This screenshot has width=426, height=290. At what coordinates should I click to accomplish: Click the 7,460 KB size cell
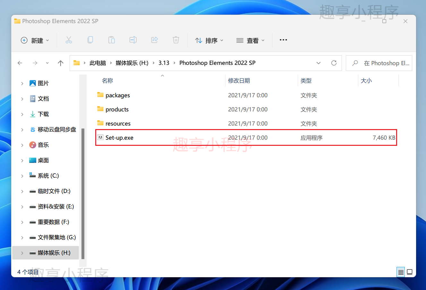click(x=384, y=138)
